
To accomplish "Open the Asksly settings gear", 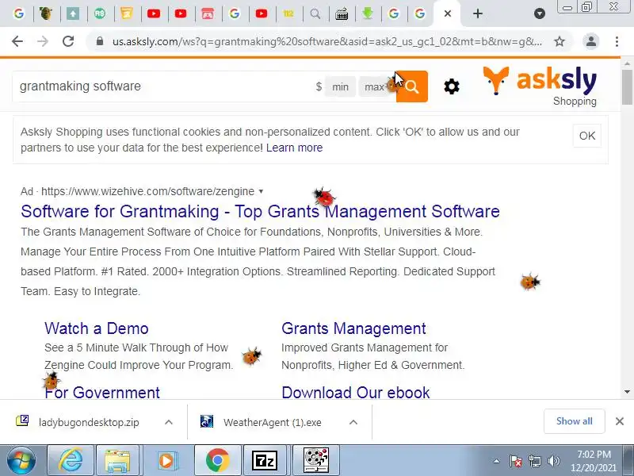I will click(452, 86).
